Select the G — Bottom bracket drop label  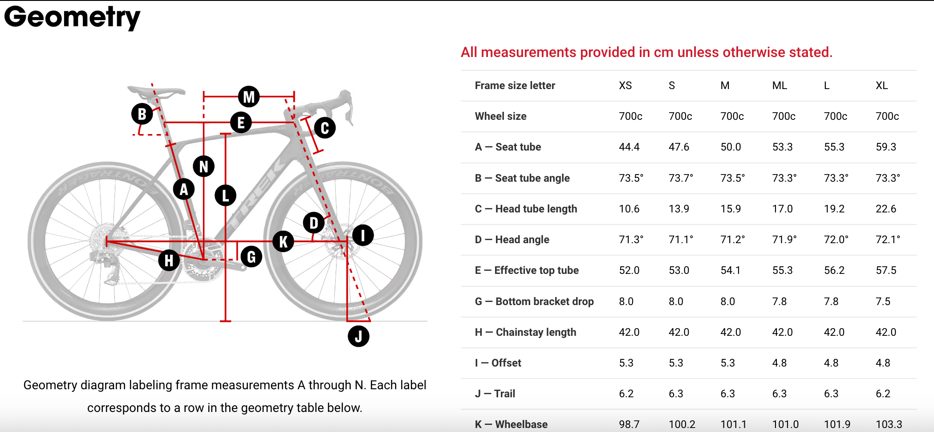pos(534,302)
